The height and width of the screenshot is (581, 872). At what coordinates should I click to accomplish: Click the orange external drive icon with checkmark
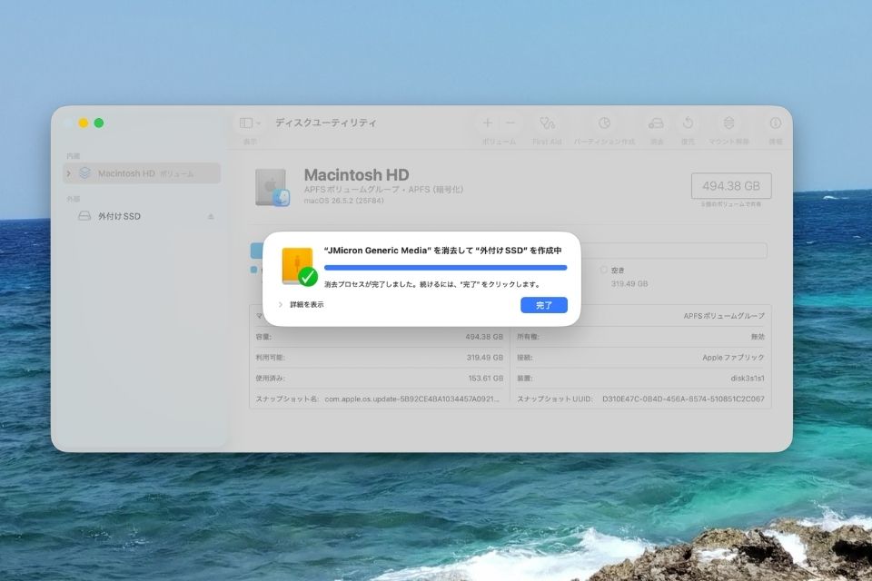point(299,267)
